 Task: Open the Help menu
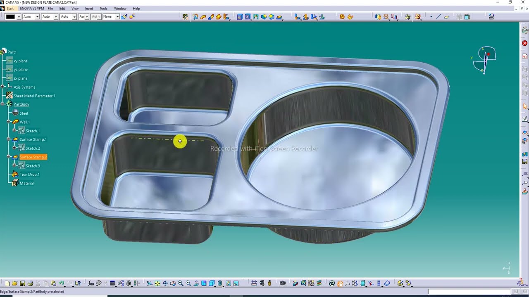(x=136, y=8)
